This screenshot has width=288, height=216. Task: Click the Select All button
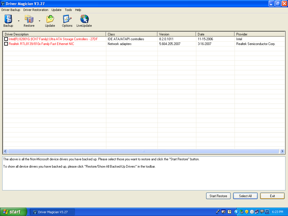[245, 196]
